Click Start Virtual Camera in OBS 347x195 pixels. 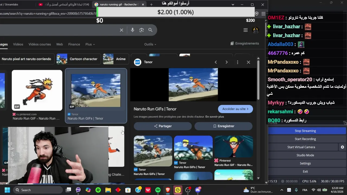(301, 147)
